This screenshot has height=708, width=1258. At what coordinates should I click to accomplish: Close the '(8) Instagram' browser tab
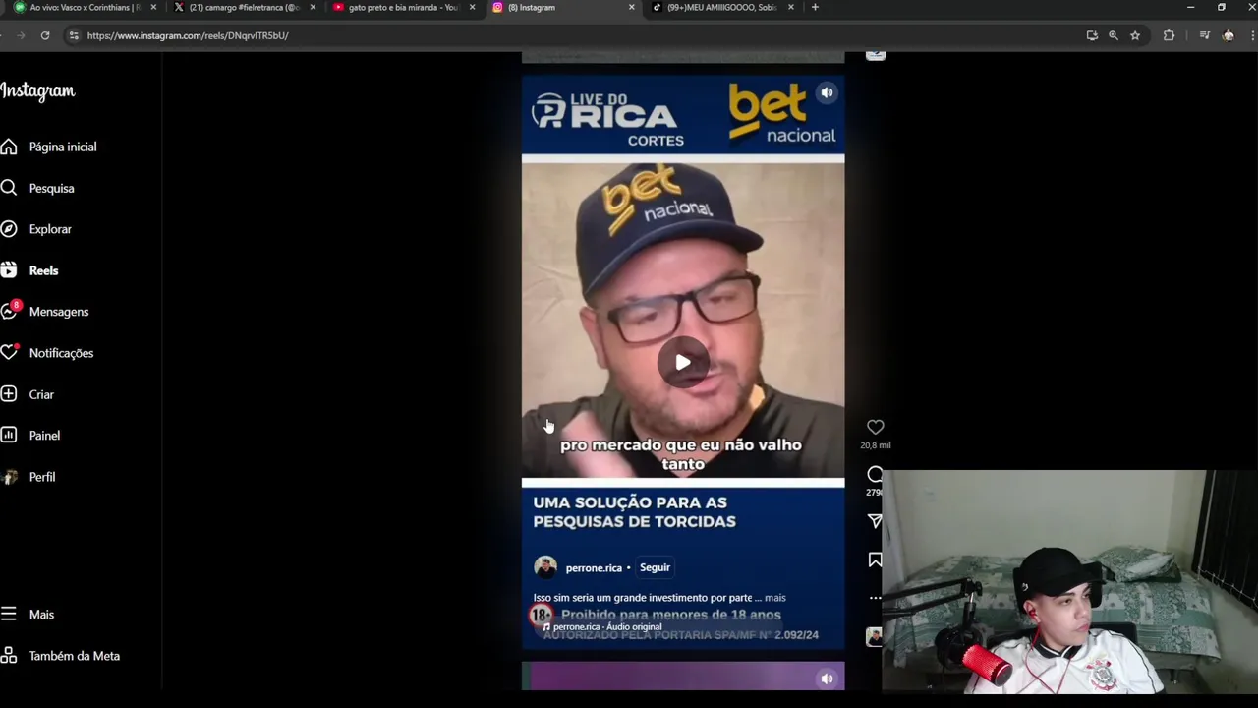[631, 7]
